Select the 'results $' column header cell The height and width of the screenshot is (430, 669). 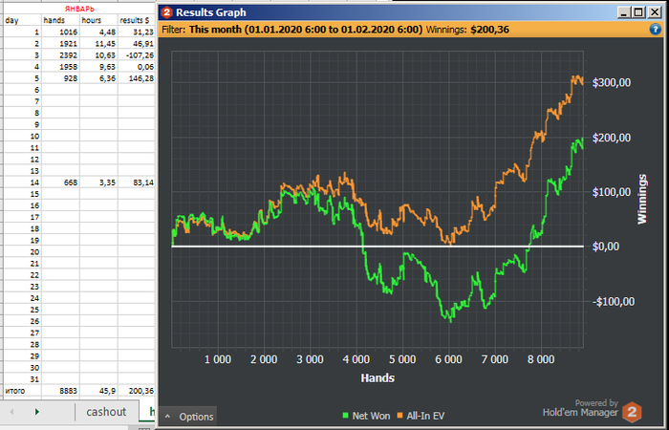[x=137, y=20]
